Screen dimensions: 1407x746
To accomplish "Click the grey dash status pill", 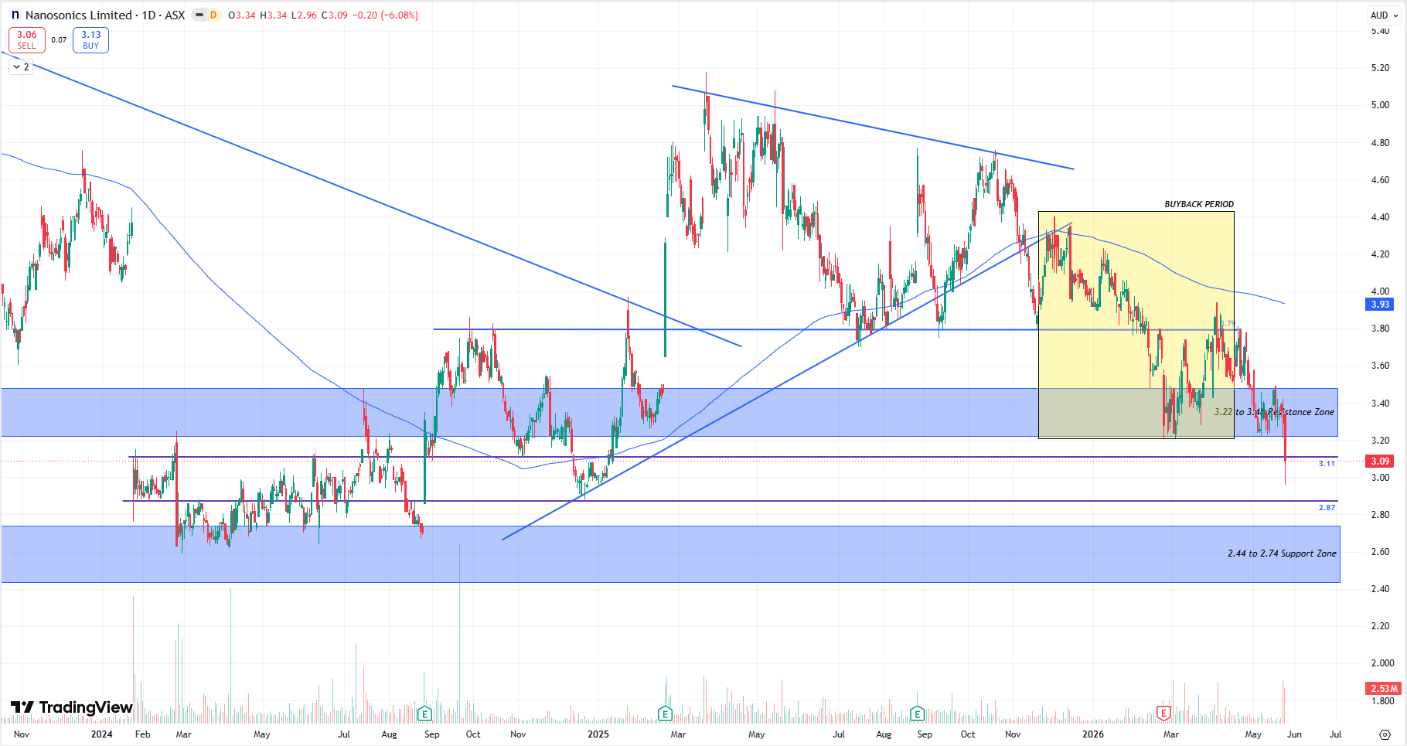I will (x=199, y=15).
